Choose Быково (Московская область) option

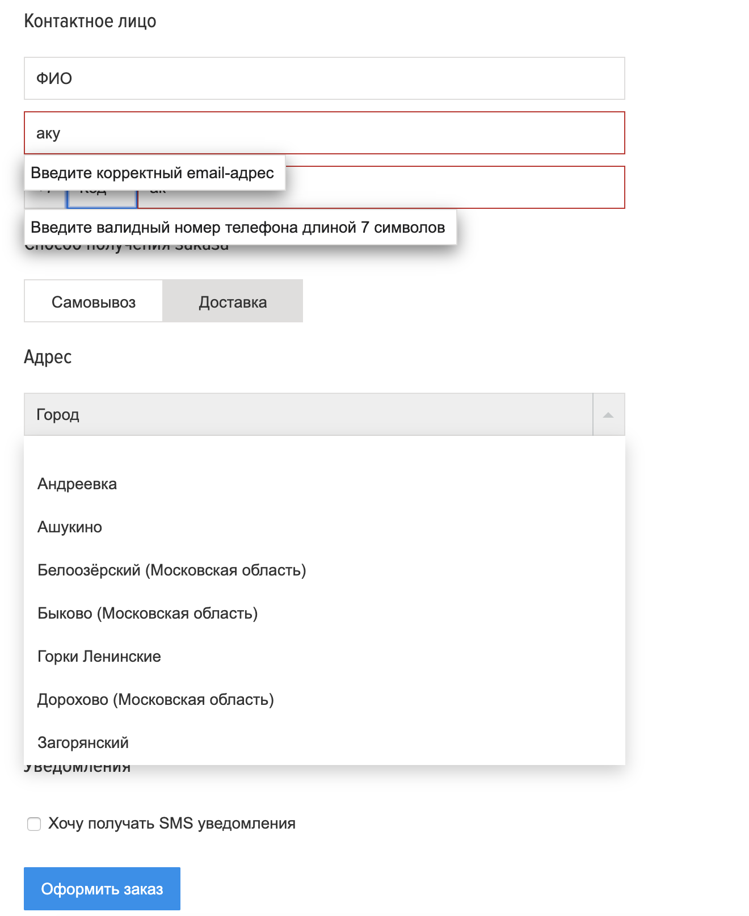(x=324, y=614)
